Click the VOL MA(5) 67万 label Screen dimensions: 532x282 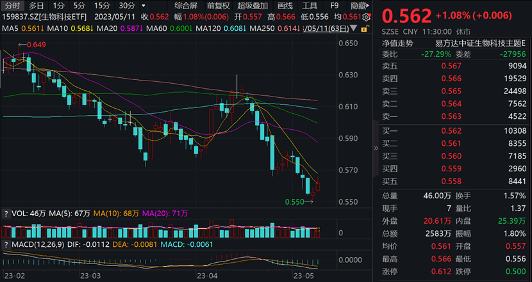(70, 214)
